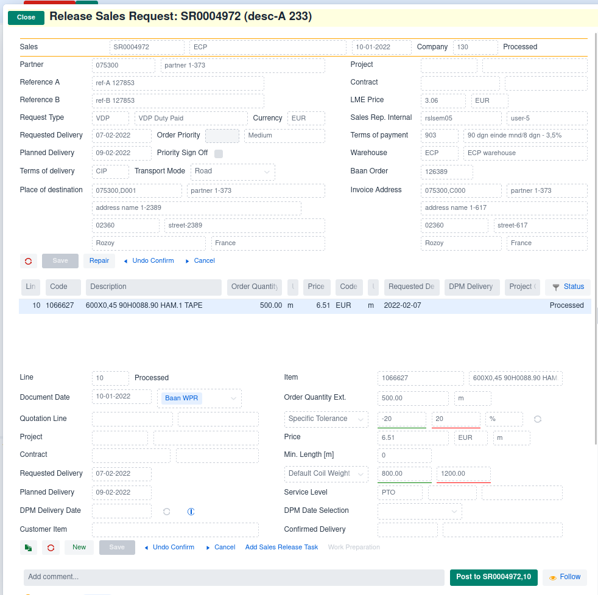Screen dimensions: 598x595
Task: Click Undo Confirm in the line toolbar
Action: [x=169, y=548]
